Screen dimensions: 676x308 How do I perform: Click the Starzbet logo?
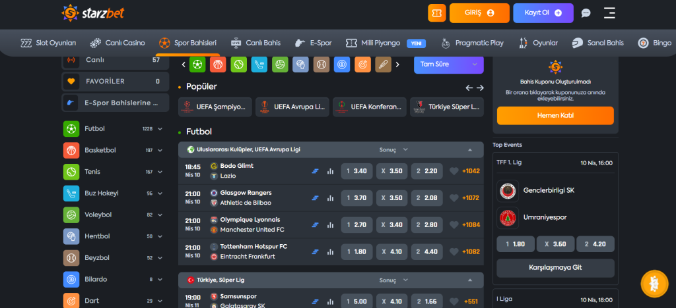point(92,13)
